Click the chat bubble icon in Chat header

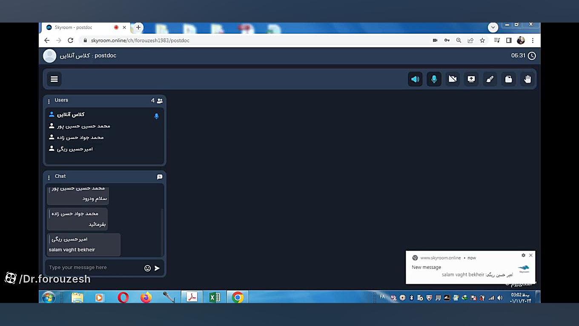160,176
